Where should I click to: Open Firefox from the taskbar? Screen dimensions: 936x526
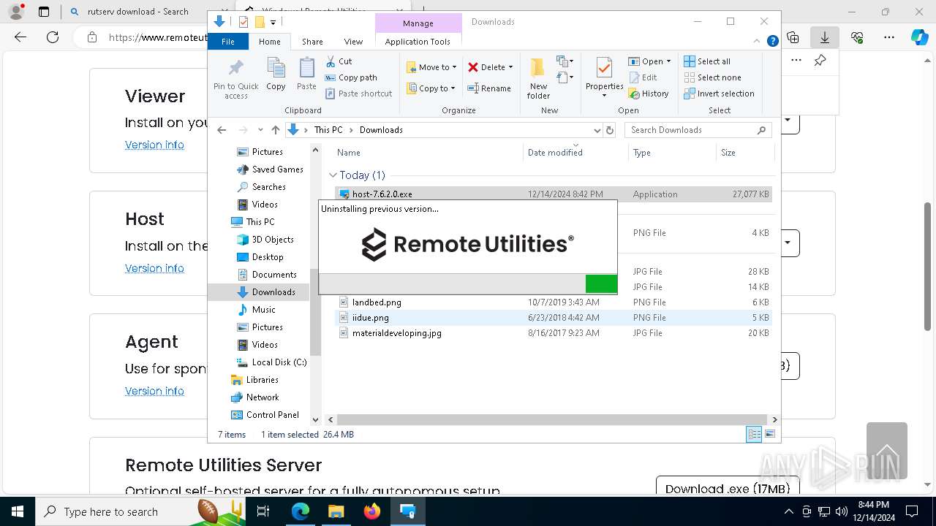click(372, 511)
